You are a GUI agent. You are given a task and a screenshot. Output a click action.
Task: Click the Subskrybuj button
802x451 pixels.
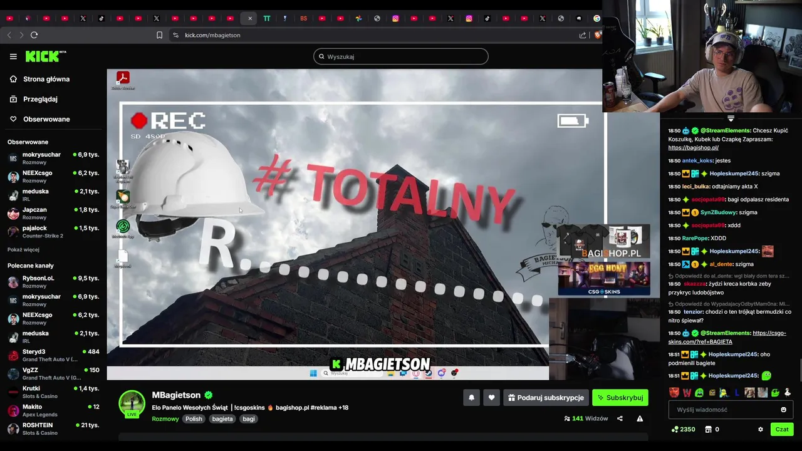(620, 397)
